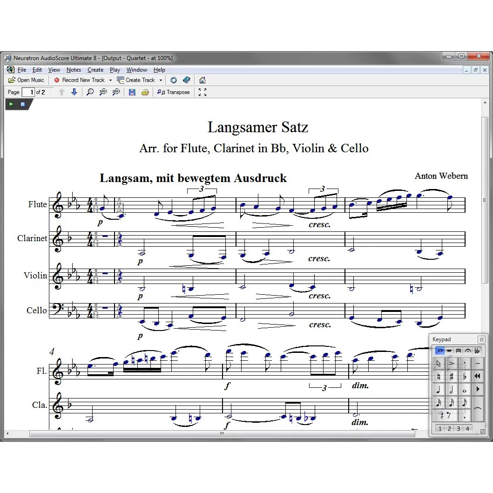Select the eighth note on Keypad

[465, 403]
